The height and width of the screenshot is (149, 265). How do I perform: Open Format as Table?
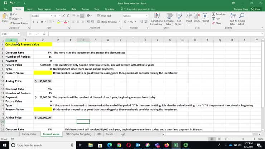(169, 19)
